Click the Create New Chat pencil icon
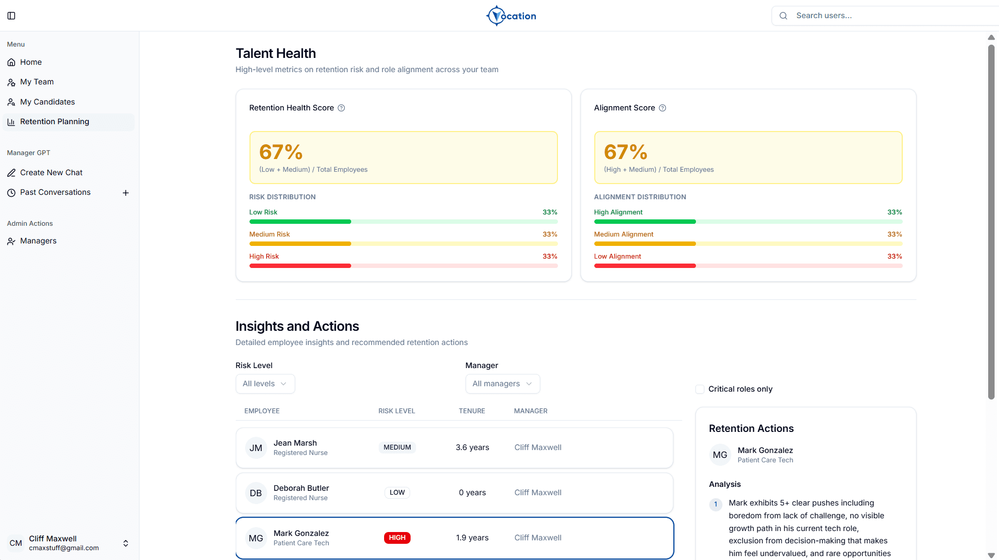 tap(11, 173)
